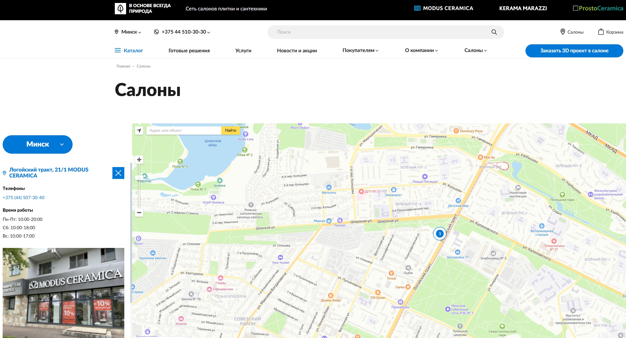626x338 pixels.
Task: Click the magnifier search icon
Action: point(494,32)
